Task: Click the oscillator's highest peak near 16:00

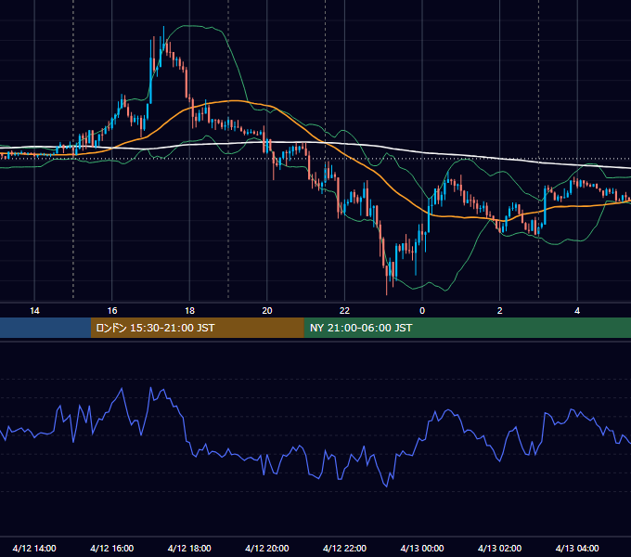Action: click(122, 388)
